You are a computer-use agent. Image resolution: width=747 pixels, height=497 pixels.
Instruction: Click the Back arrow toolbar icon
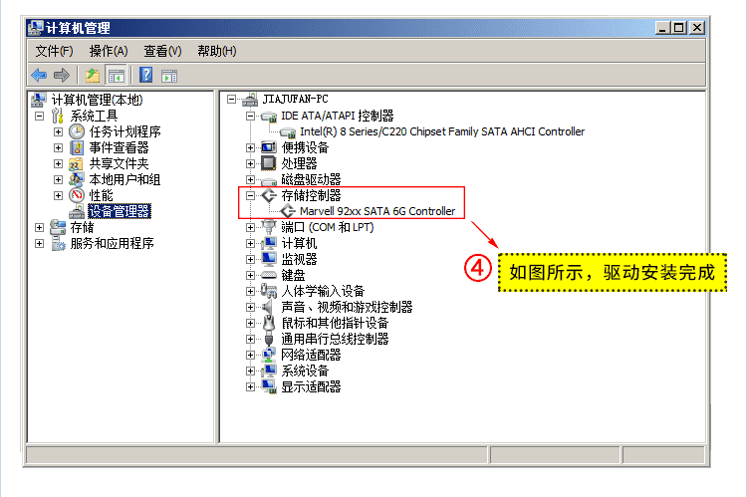point(39,76)
